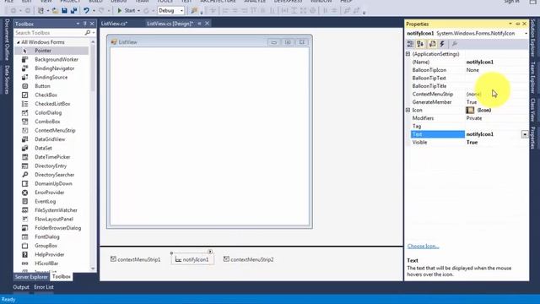Expand the Icon property node
The image size is (540, 304).
408,110
